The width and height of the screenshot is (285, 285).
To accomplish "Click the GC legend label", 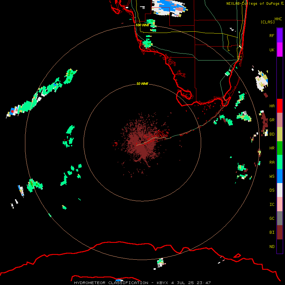I will point(272,218).
